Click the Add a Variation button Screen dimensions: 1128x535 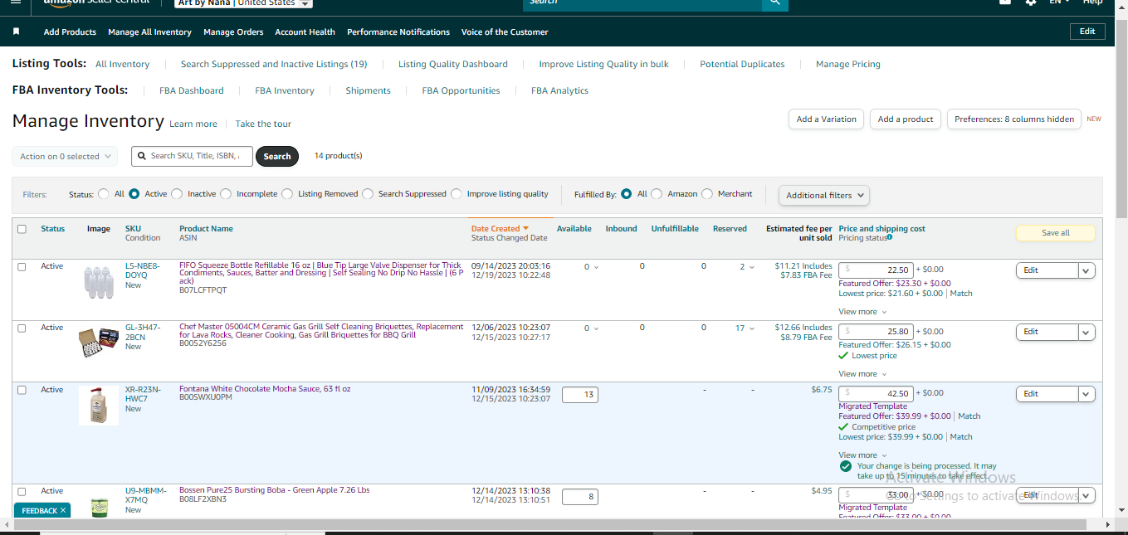tap(826, 119)
